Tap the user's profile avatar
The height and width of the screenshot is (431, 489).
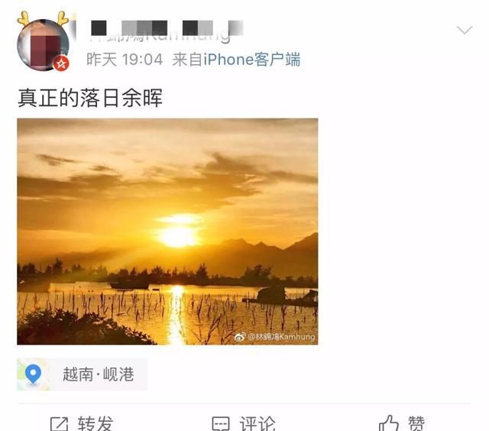click(43, 45)
